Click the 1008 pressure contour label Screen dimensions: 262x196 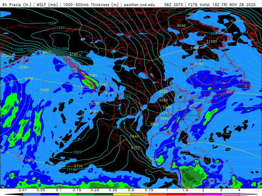pos(213,34)
